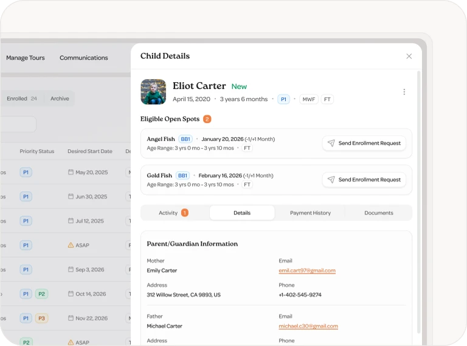467x346 pixels.
Task: Click the FT tag next to MWF
Action: click(x=327, y=99)
